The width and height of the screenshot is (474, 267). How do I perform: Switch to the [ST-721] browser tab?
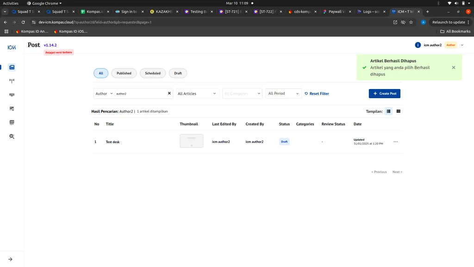233,12
